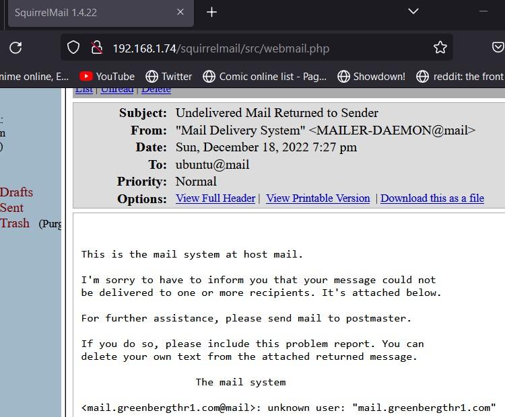Close the SquirrelMail 1.4.22 tab

[x=180, y=12]
